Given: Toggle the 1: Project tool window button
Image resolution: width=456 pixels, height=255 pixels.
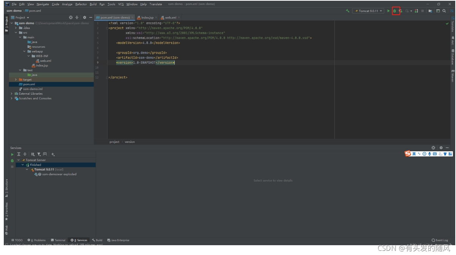Looking at the screenshot, I should tap(6, 24).
